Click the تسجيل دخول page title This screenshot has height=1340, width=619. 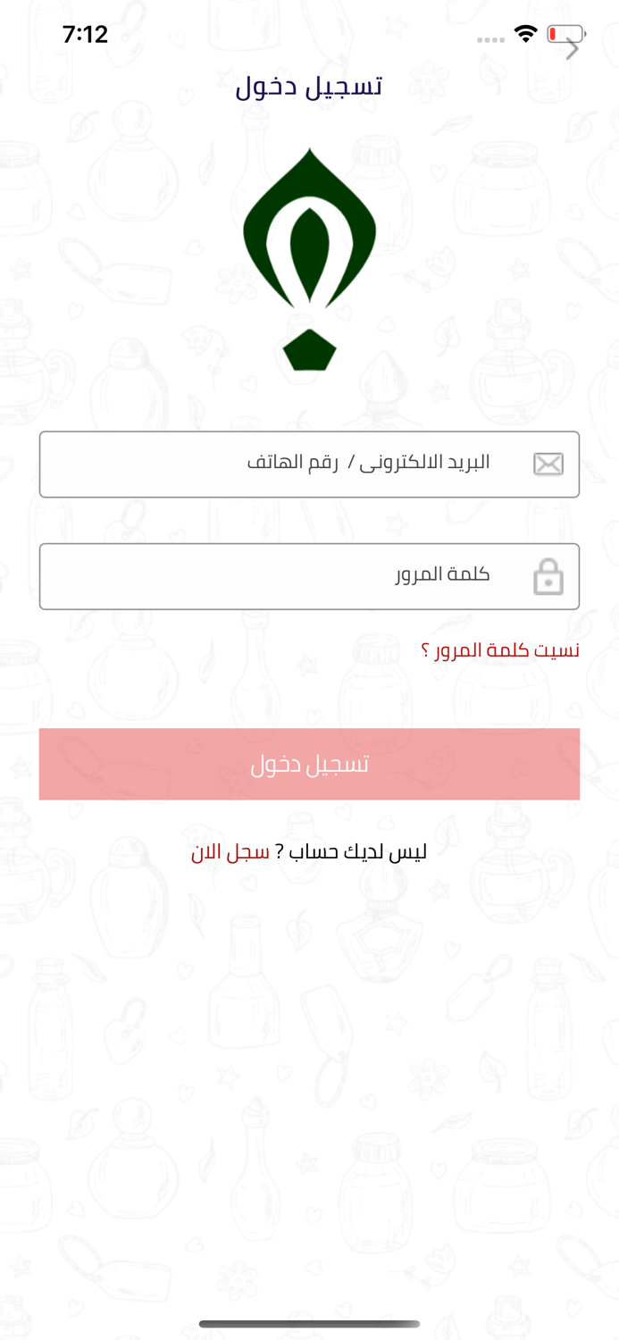click(309, 85)
